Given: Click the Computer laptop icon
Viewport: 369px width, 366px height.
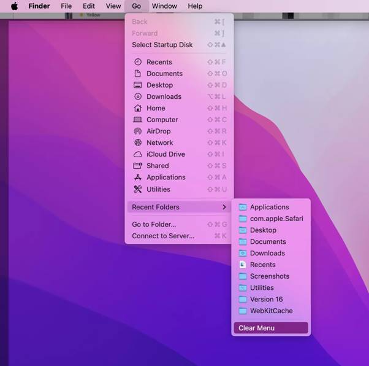Looking at the screenshot, I should (137, 120).
